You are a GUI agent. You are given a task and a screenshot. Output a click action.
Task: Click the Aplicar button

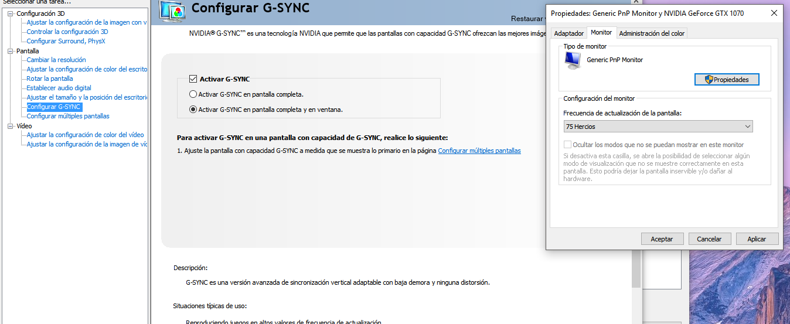tap(757, 239)
